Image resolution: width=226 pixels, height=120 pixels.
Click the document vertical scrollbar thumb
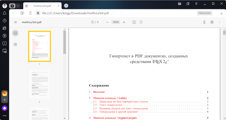pos(224,32)
